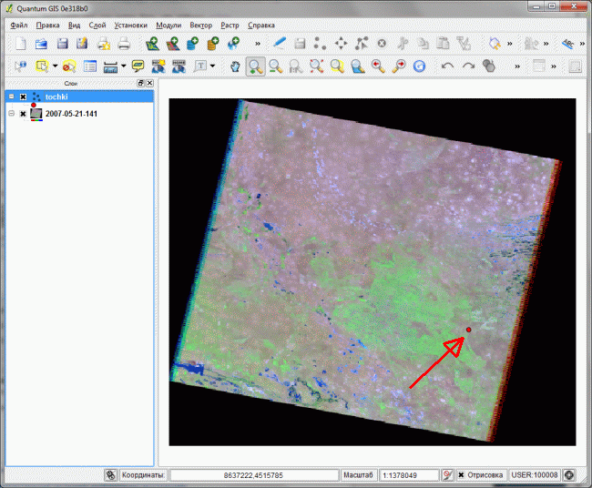
Task: Zoom to full extent
Action: (x=317, y=66)
